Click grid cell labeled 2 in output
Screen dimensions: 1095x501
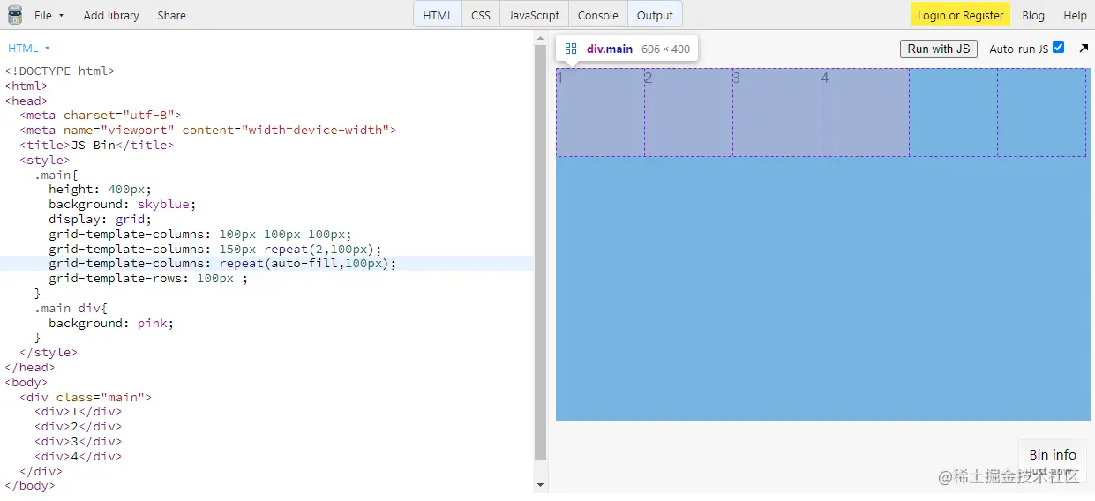(688, 113)
